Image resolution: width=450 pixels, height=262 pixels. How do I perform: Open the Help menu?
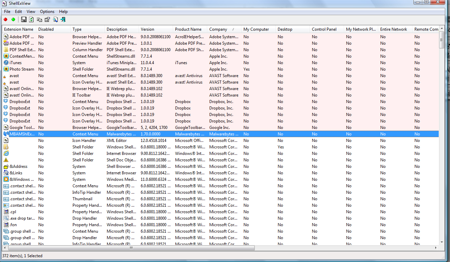(x=63, y=12)
